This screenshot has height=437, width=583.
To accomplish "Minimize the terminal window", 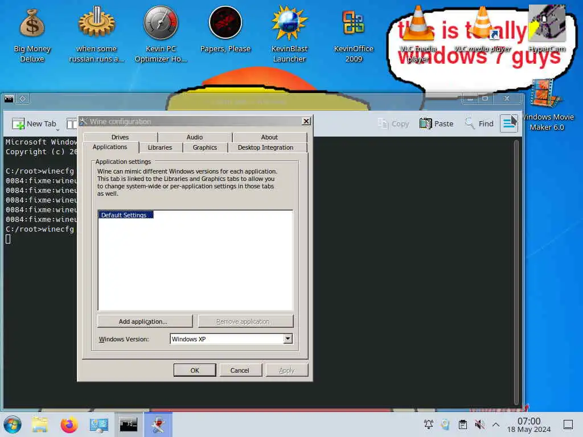I will coord(470,99).
